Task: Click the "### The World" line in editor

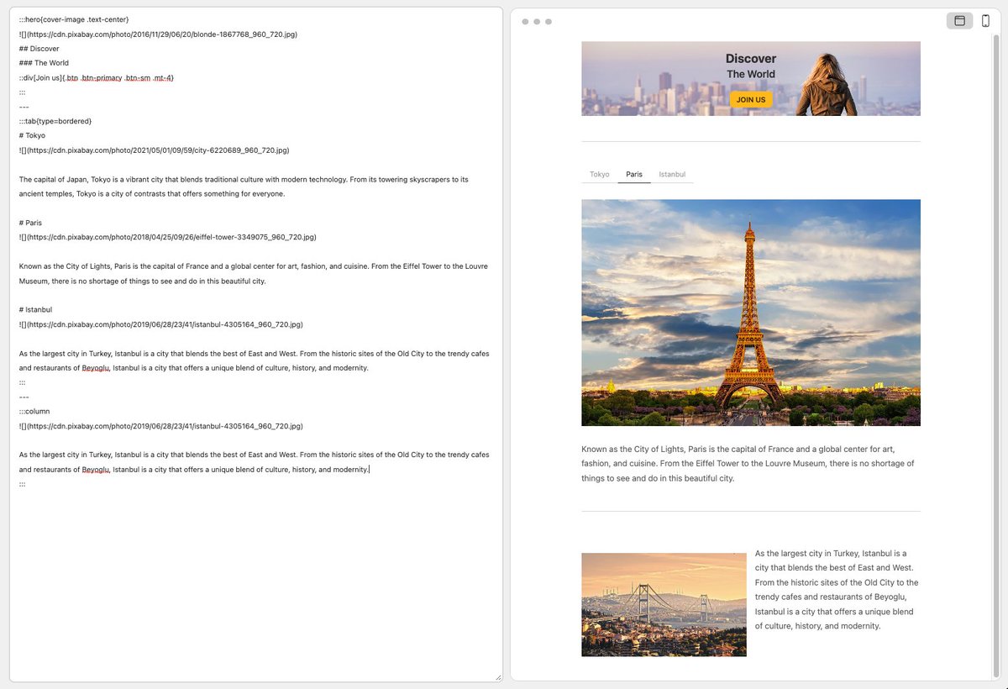Action: point(44,63)
